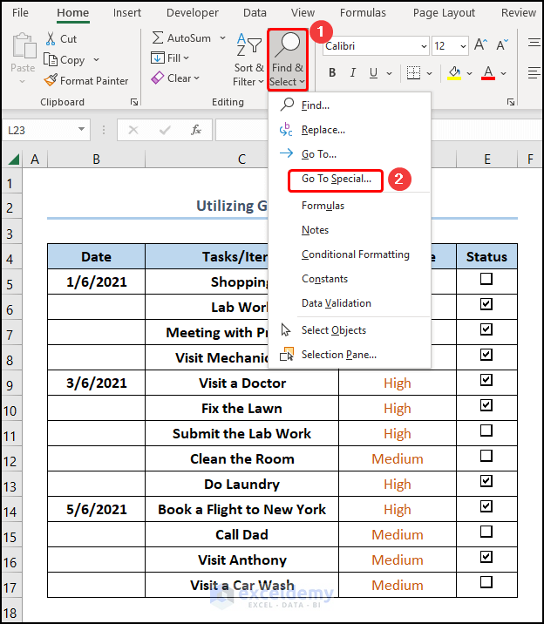Viewport: 544px width, 624px height.
Task: Click the Bold formatting icon
Action: tap(332, 73)
